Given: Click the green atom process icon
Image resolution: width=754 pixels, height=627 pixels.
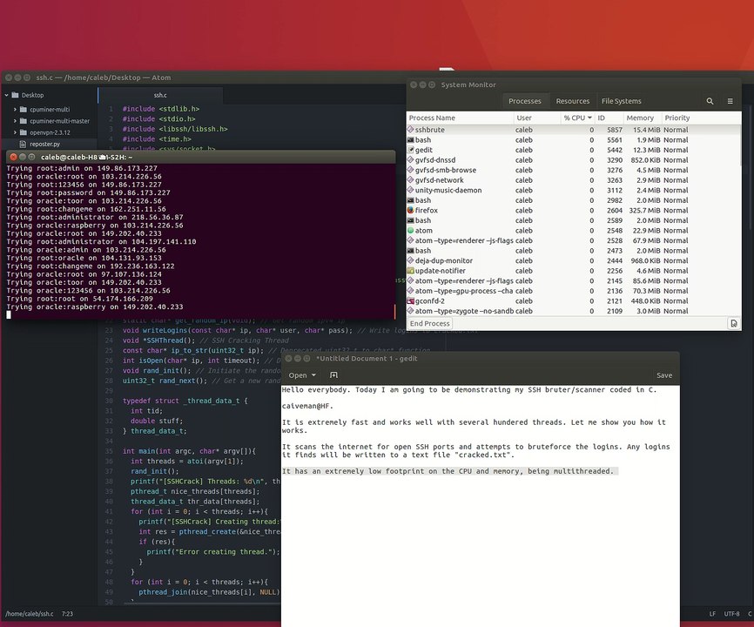Looking at the screenshot, I should pos(411,230).
